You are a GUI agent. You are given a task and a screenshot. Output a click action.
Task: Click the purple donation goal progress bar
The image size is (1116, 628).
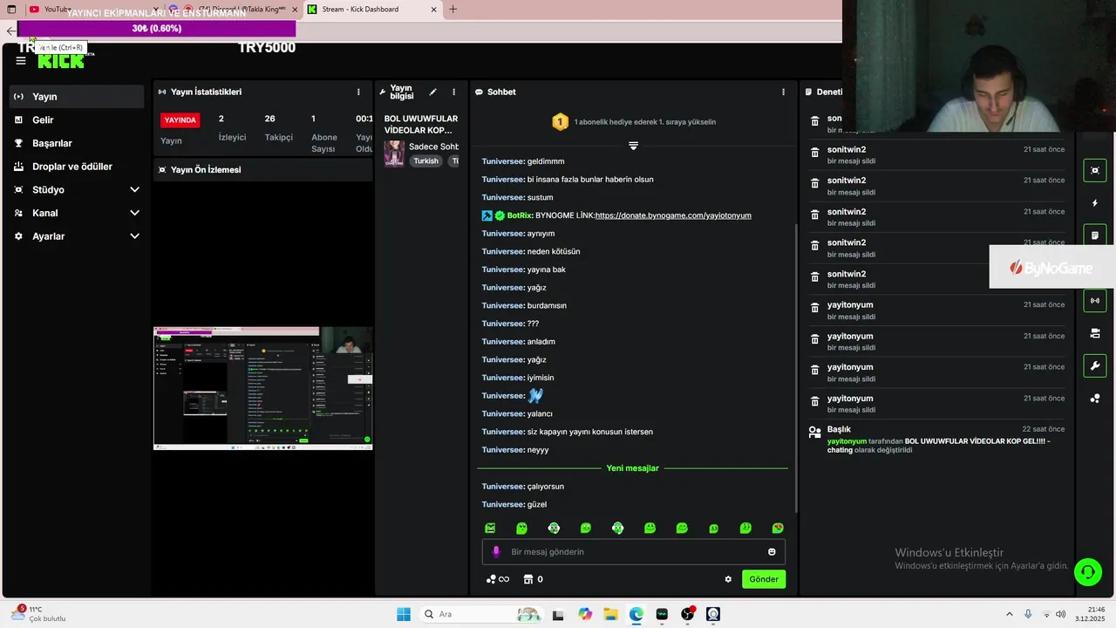pyautogui.click(x=157, y=29)
